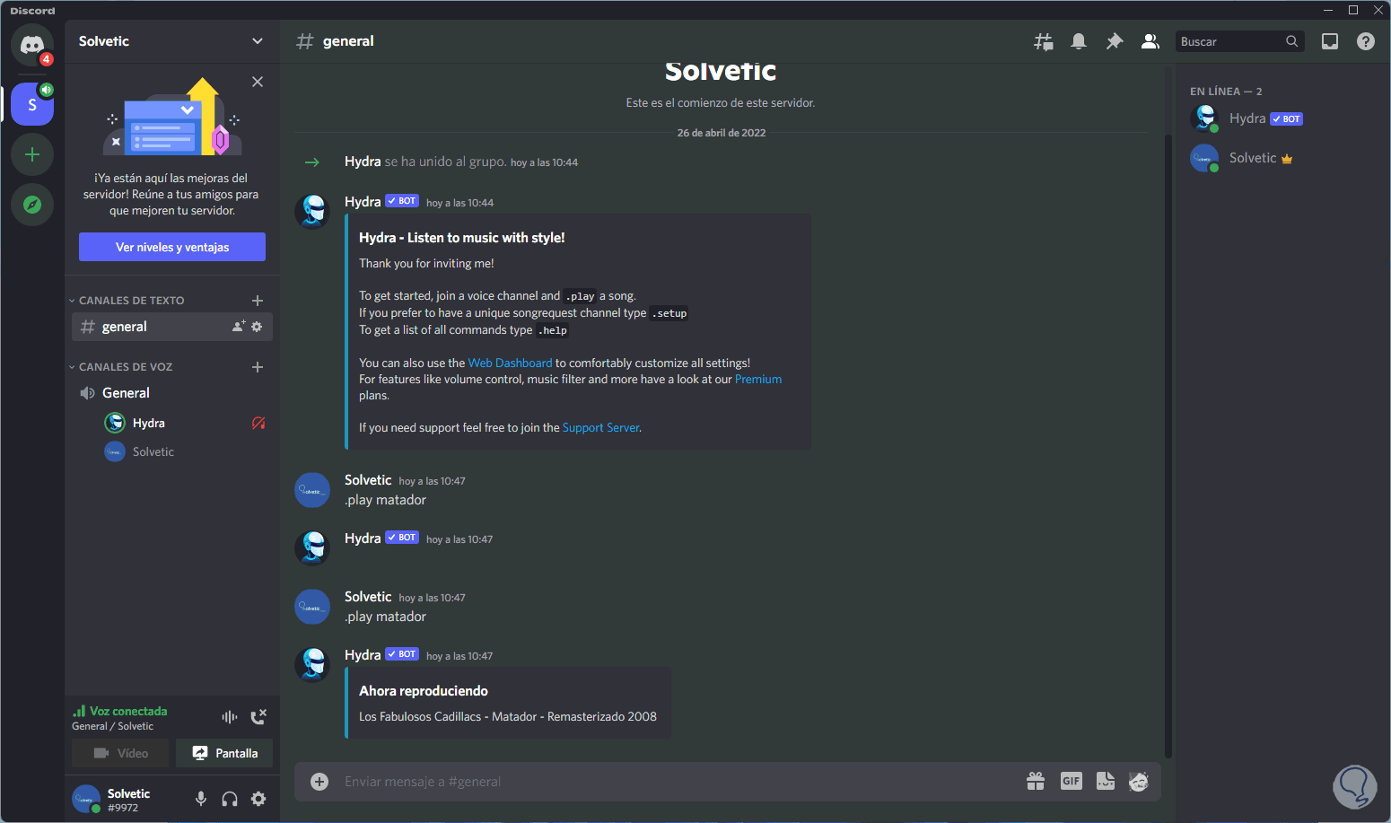The width and height of the screenshot is (1391, 823).
Task: Toggle the member list visibility
Action: click(x=1150, y=41)
